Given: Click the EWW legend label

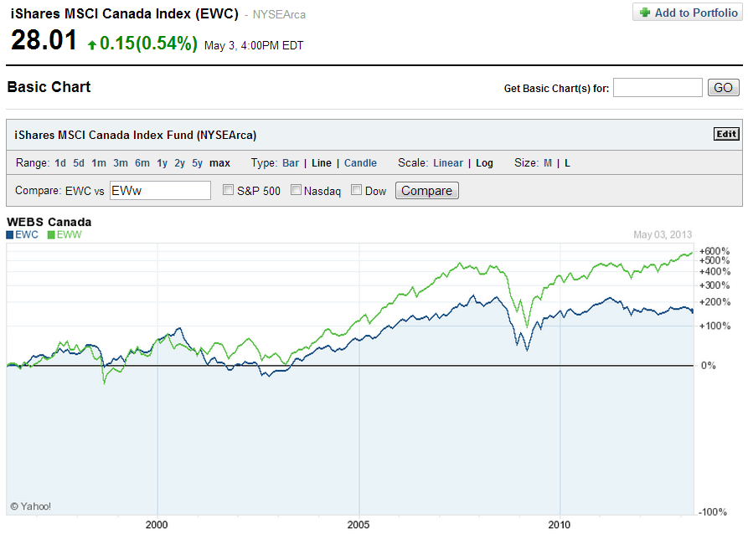Looking at the screenshot, I should coord(70,234).
